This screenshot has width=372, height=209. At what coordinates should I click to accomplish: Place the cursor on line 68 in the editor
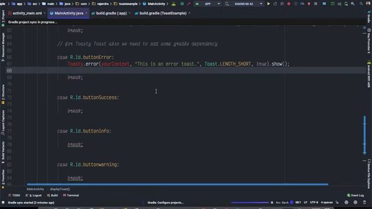coord(186,71)
